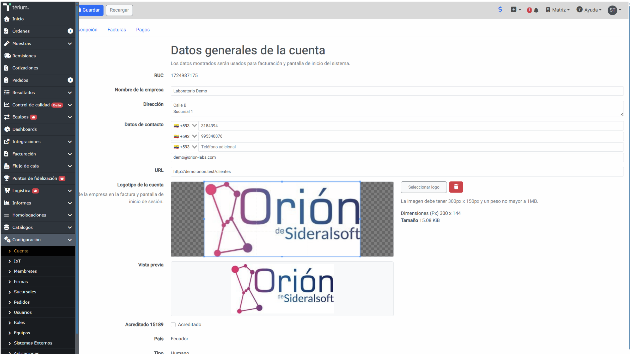Screen dimensions: 630x354
Task: Open the Roles settings item
Action: 38,323
